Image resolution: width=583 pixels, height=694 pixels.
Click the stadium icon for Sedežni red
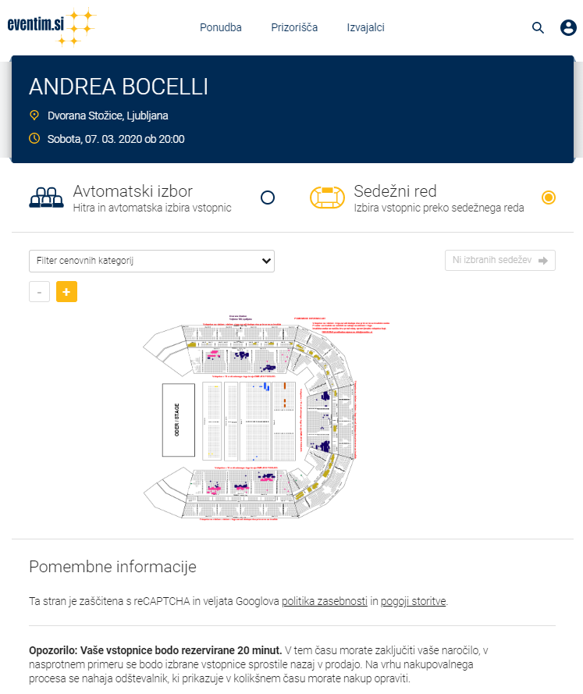click(x=327, y=198)
